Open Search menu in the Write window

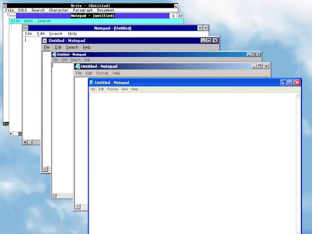click(x=38, y=10)
